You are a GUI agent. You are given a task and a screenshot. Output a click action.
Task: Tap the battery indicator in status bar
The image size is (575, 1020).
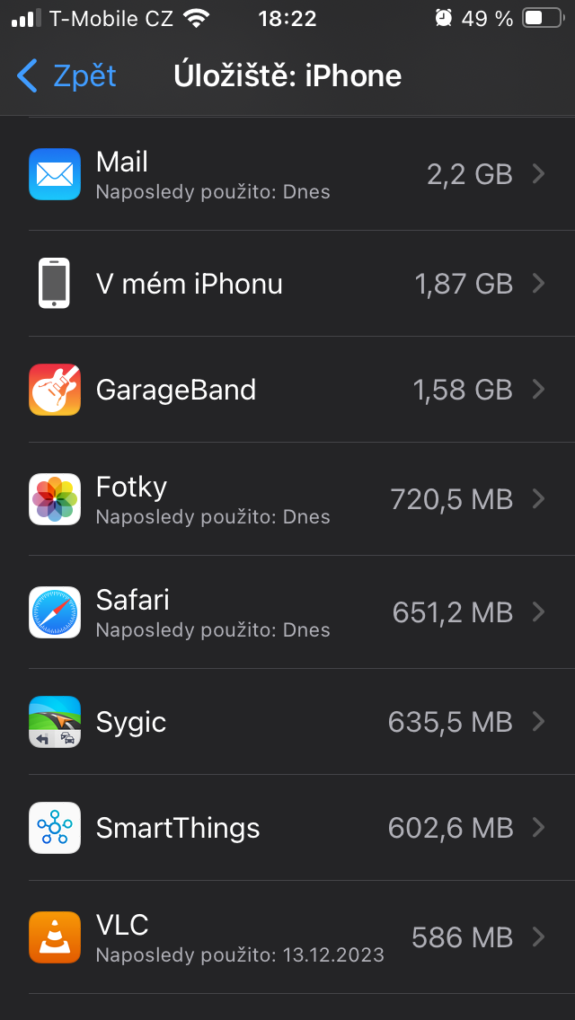tap(543, 19)
